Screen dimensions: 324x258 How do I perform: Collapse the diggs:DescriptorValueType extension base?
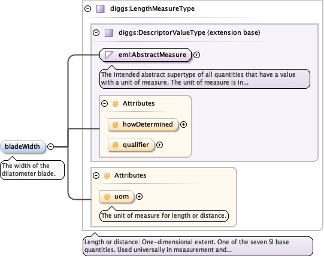pos(96,33)
